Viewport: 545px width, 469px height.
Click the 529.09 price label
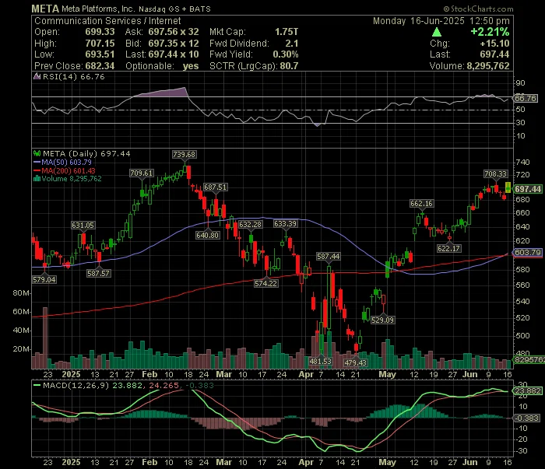[382, 320]
